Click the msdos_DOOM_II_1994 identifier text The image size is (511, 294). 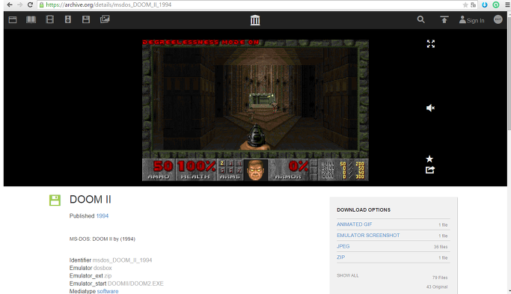[122, 260]
